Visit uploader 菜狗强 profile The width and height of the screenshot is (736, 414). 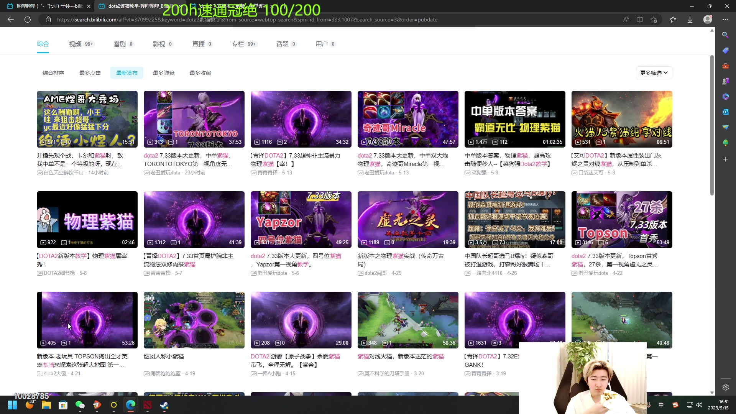479,173
